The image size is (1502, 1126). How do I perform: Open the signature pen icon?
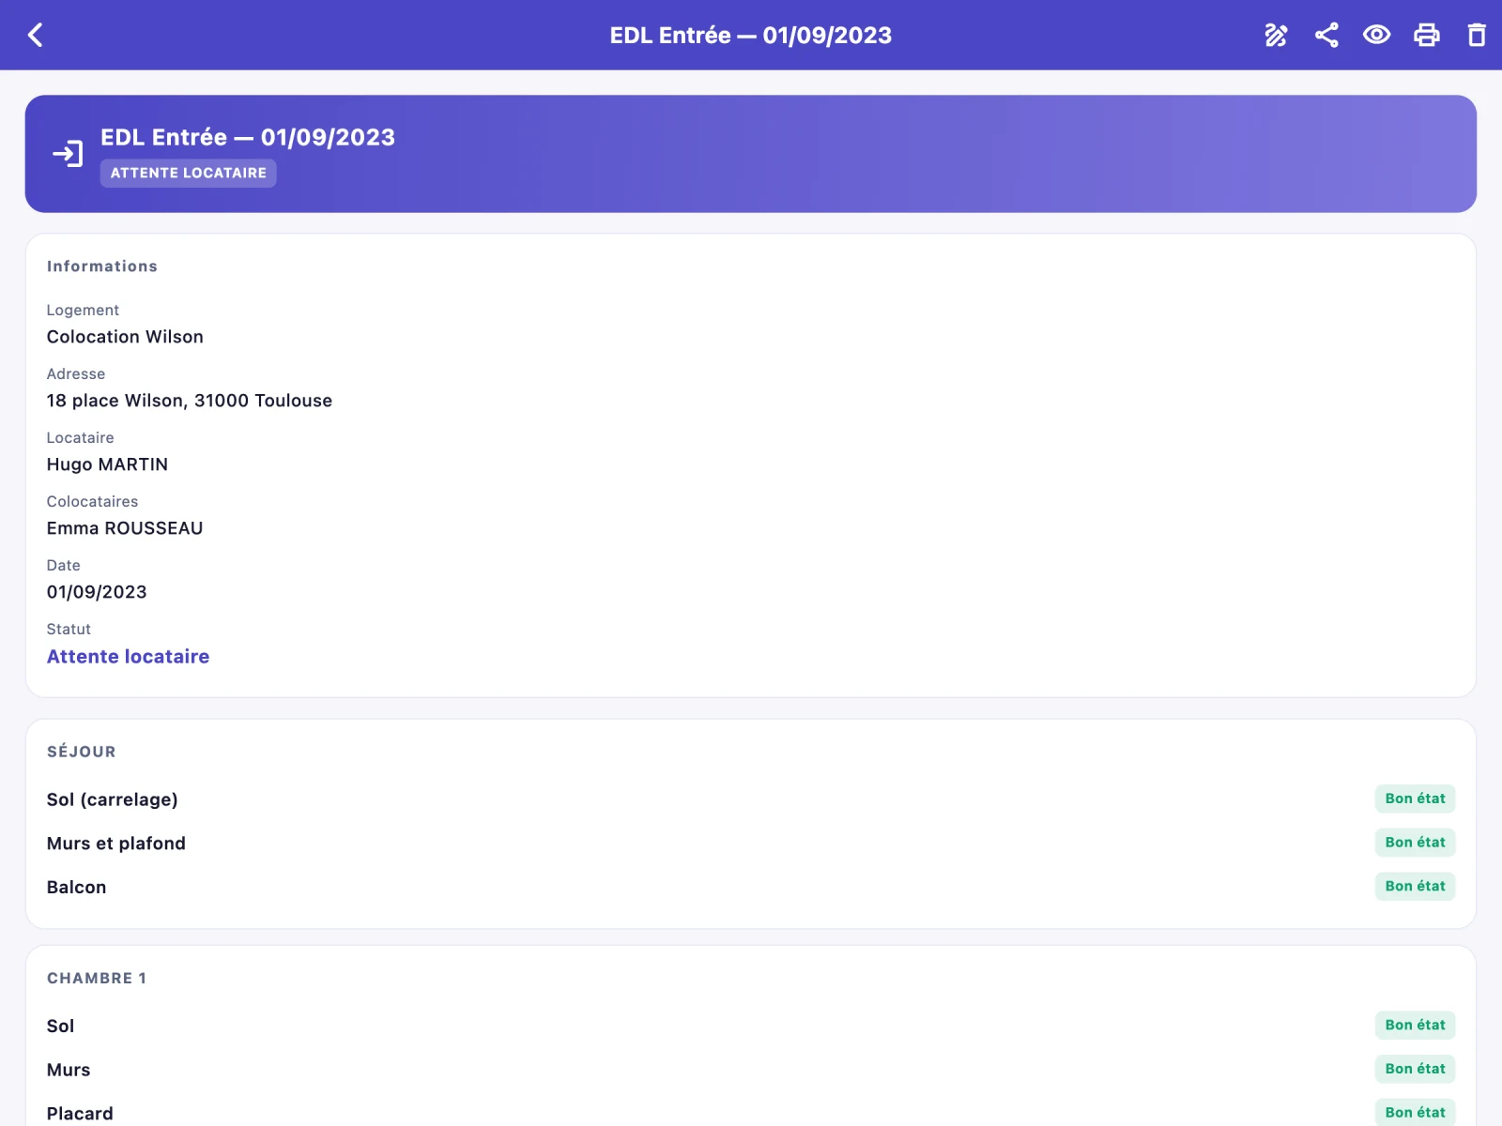click(x=1276, y=36)
